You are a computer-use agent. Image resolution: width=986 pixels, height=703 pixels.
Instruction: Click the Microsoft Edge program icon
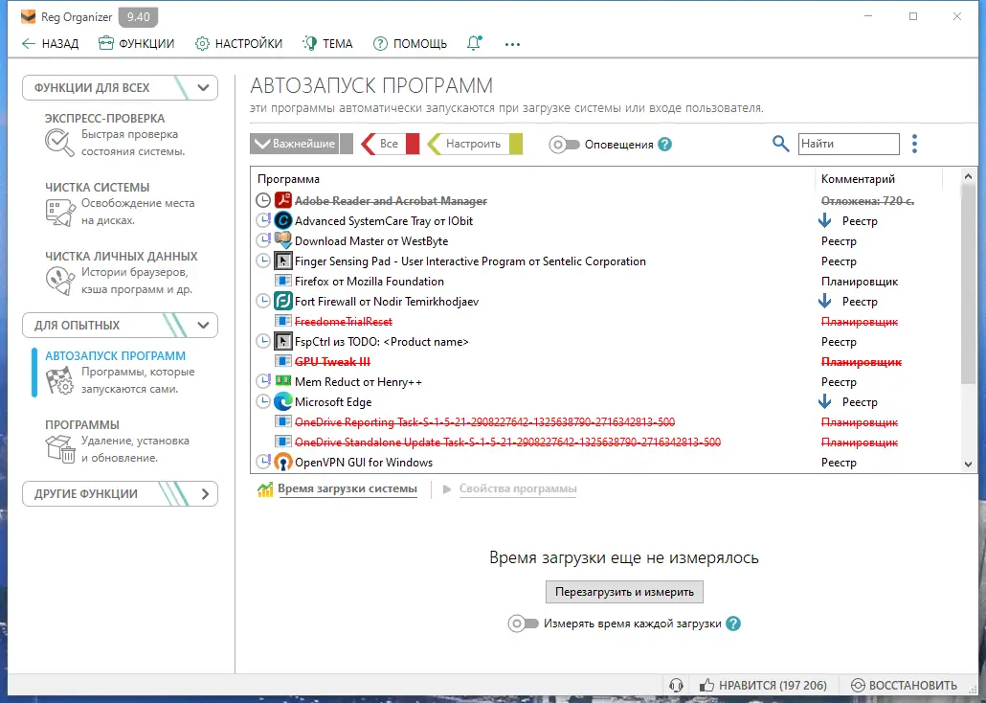tap(283, 401)
